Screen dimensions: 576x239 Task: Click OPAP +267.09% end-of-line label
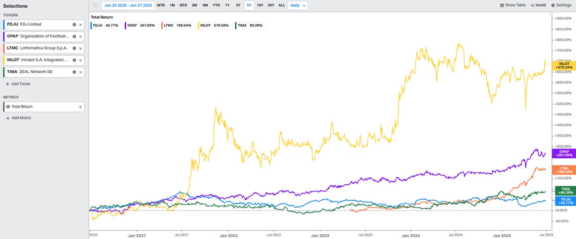pos(563,153)
